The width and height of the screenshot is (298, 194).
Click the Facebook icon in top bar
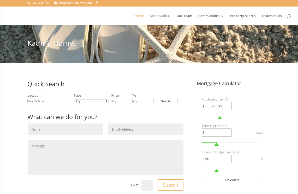(97, 3)
